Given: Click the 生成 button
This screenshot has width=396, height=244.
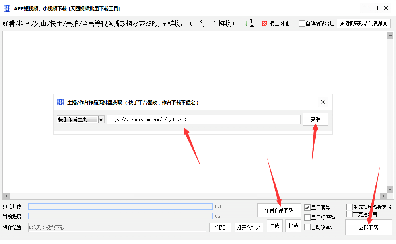Looking at the screenshot, I should (274, 226).
